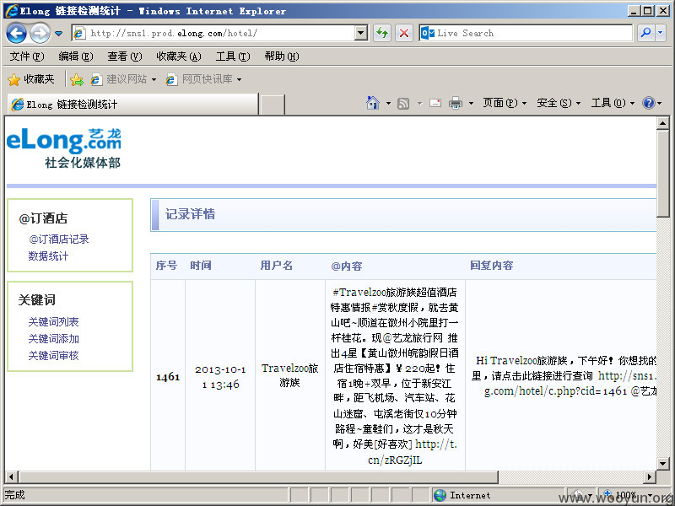Viewport: 675px width, 506px height.
Task: Open the 关键词列表 link
Action: pyautogui.click(x=53, y=322)
